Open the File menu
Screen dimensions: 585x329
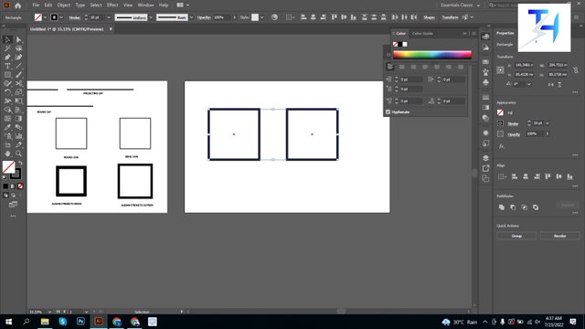[36, 5]
